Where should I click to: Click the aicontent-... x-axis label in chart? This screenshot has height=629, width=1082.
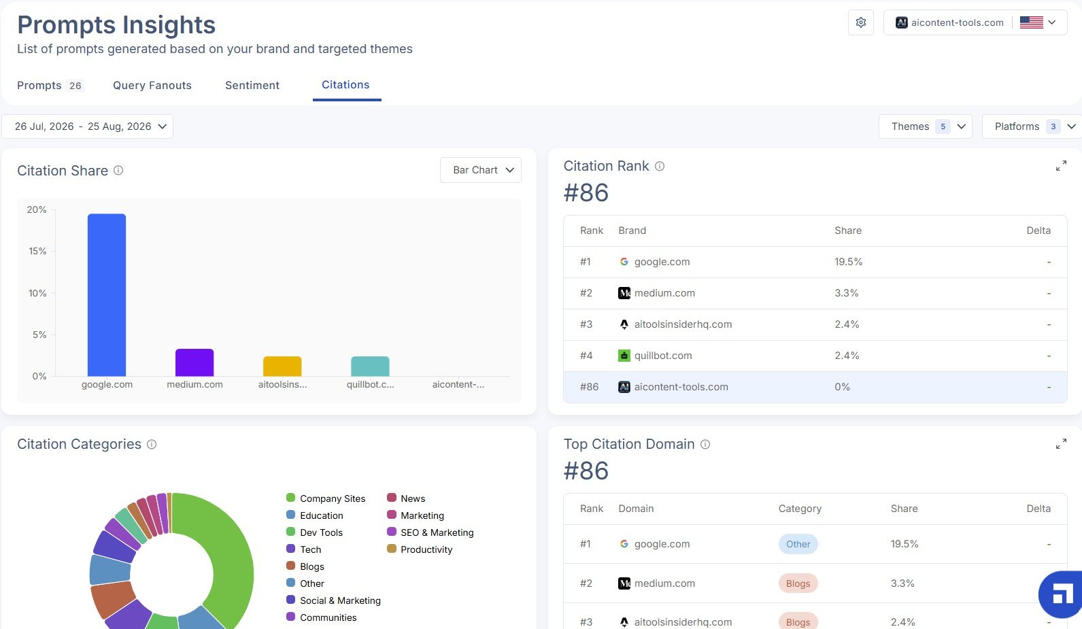click(458, 385)
